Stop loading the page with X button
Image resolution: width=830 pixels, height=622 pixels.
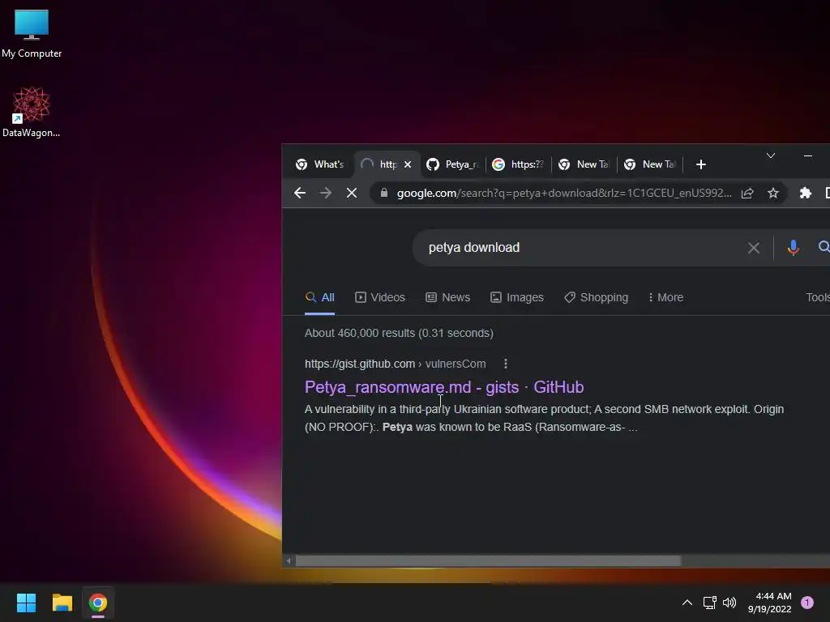tap(352, 193)
